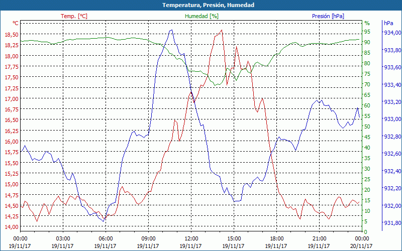This screenshot has width=402, height=251.
Task: Click the blue 'hPa' unit label
Action: point(388,23)
